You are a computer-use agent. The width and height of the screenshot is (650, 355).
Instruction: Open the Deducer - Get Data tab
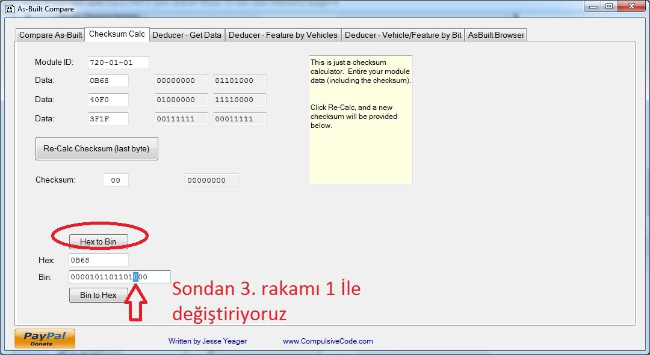tap(187, 35)
